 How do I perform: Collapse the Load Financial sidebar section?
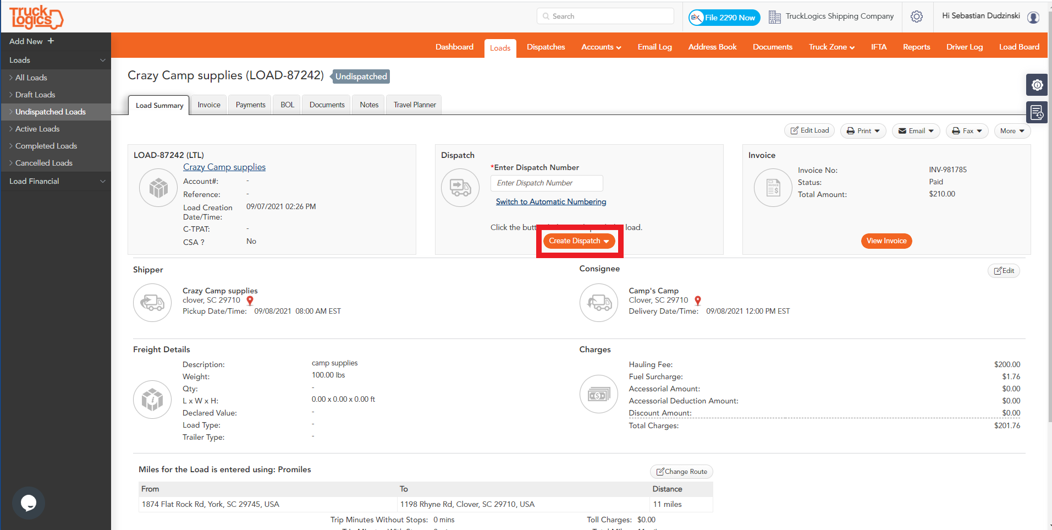coord(56,181)
